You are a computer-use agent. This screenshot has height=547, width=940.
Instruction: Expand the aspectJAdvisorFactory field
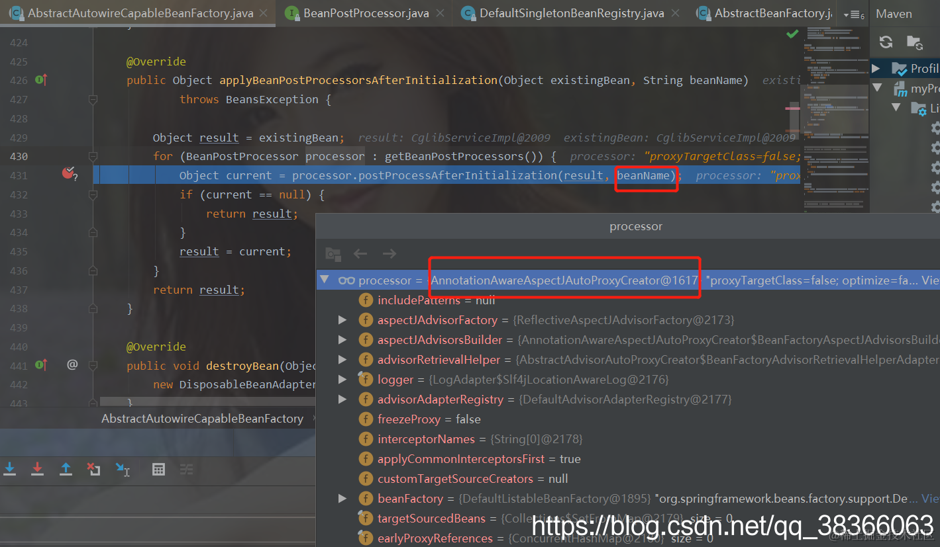[x=342, y=320]
